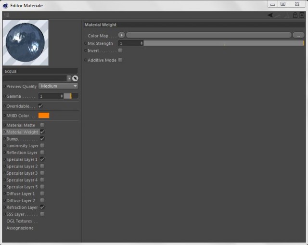Screen dimensions: 308x245
Task: Click the Gamma value stepper arrows
Action: (62, 96)
